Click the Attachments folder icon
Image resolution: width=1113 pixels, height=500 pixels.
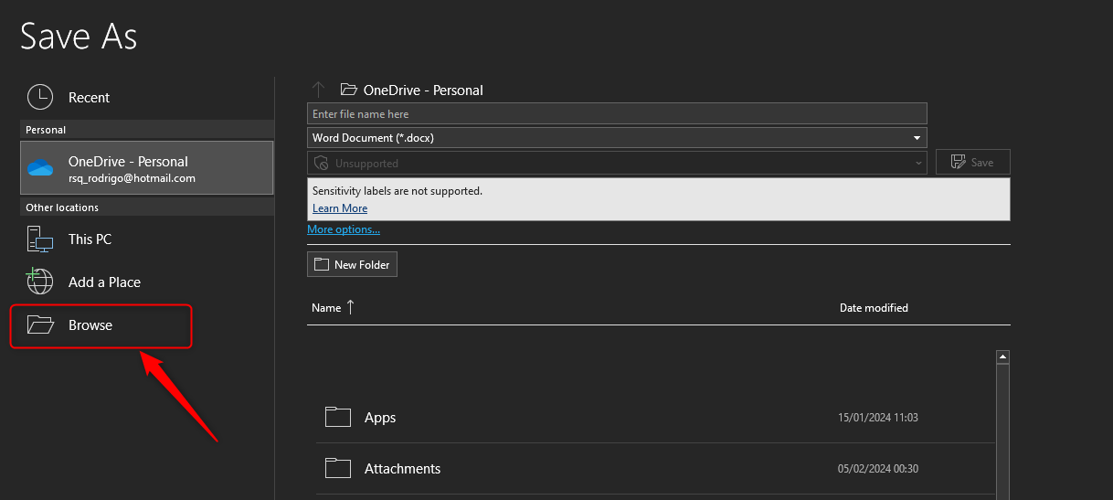(338, 469)
